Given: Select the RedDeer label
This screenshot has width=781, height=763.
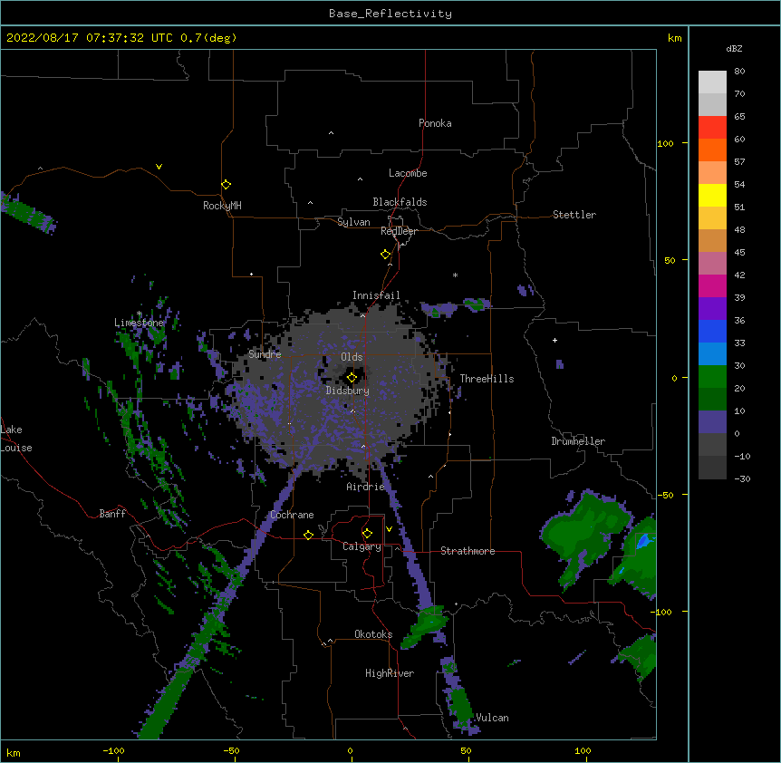Looking at the screenshot, I should pyautogui.click(x=399, y=231).
